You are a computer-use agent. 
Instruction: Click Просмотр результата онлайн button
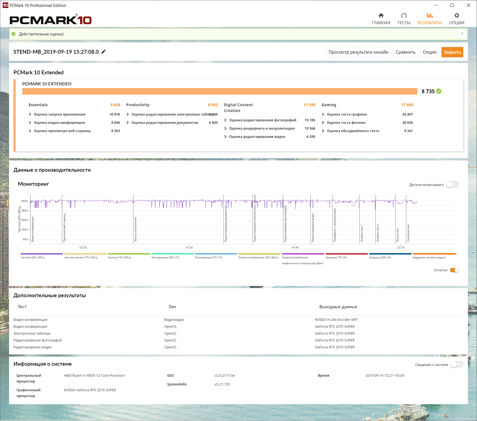pos(358,52)
